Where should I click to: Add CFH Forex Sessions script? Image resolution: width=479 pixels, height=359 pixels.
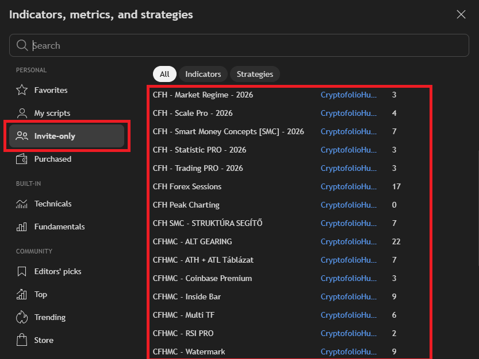click(187, 186)
